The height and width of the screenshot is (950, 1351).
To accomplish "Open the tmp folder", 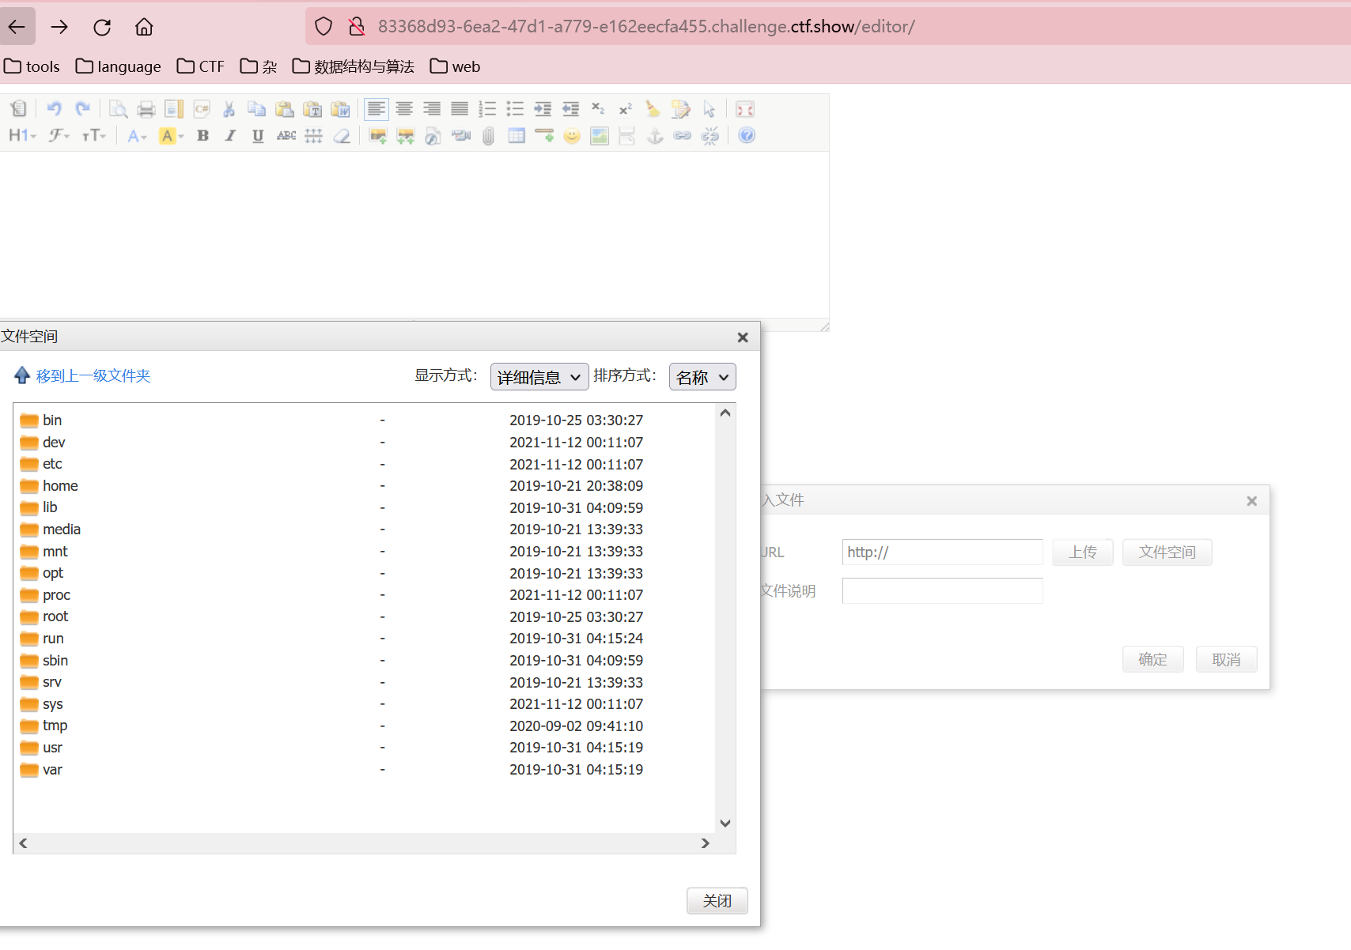I will pos(55,726).
